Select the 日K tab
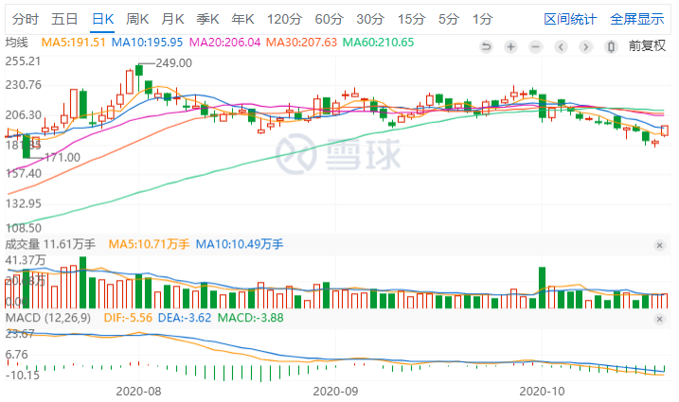The height and width of the screenshot is (402, 679). tap(102, 19)
